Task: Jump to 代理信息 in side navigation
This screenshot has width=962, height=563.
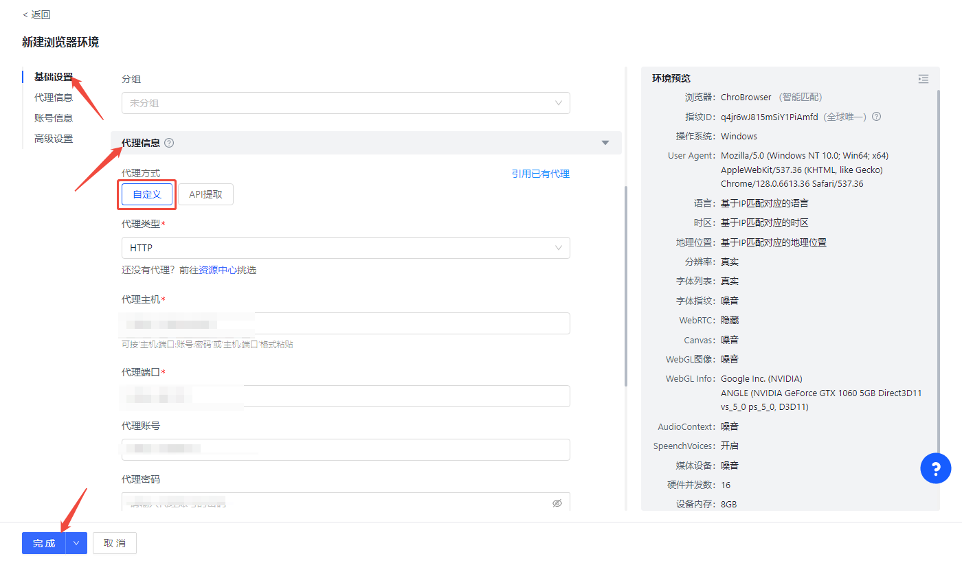Action: point(54,97)
